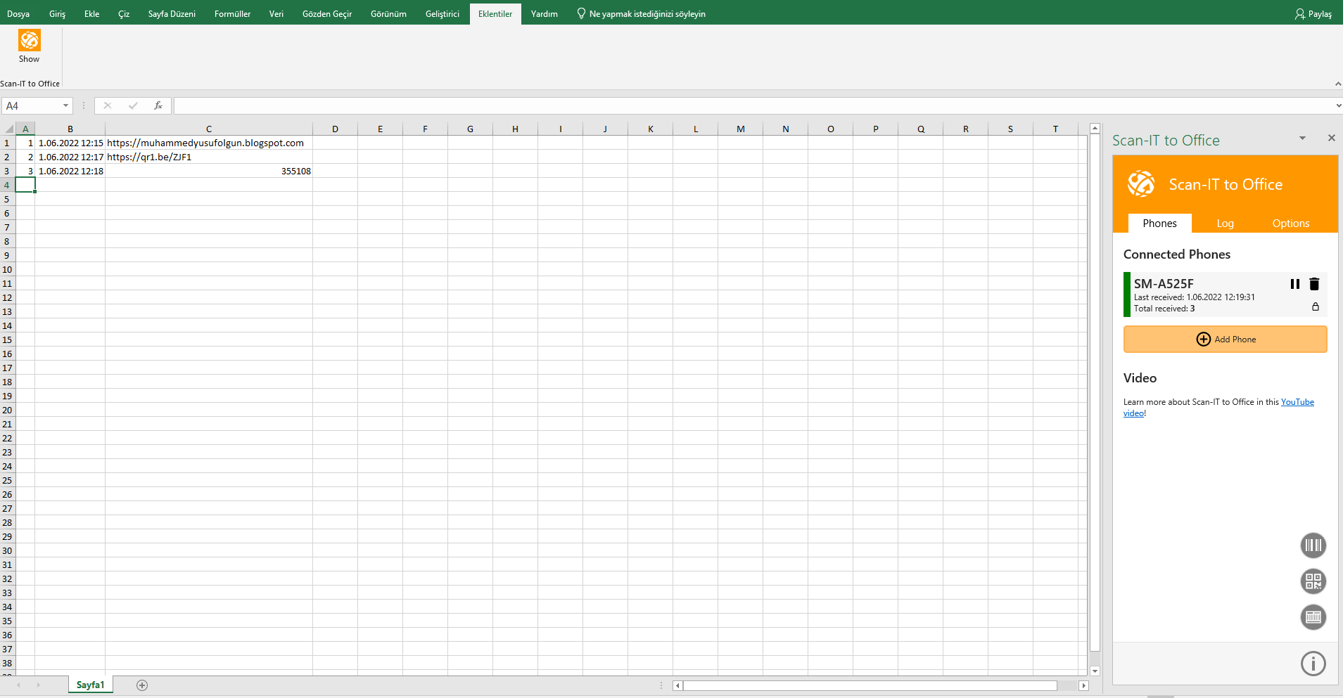Open the Sayfa Düzeni ribbon tab
1343x698 pixels.
click(172, 14)
